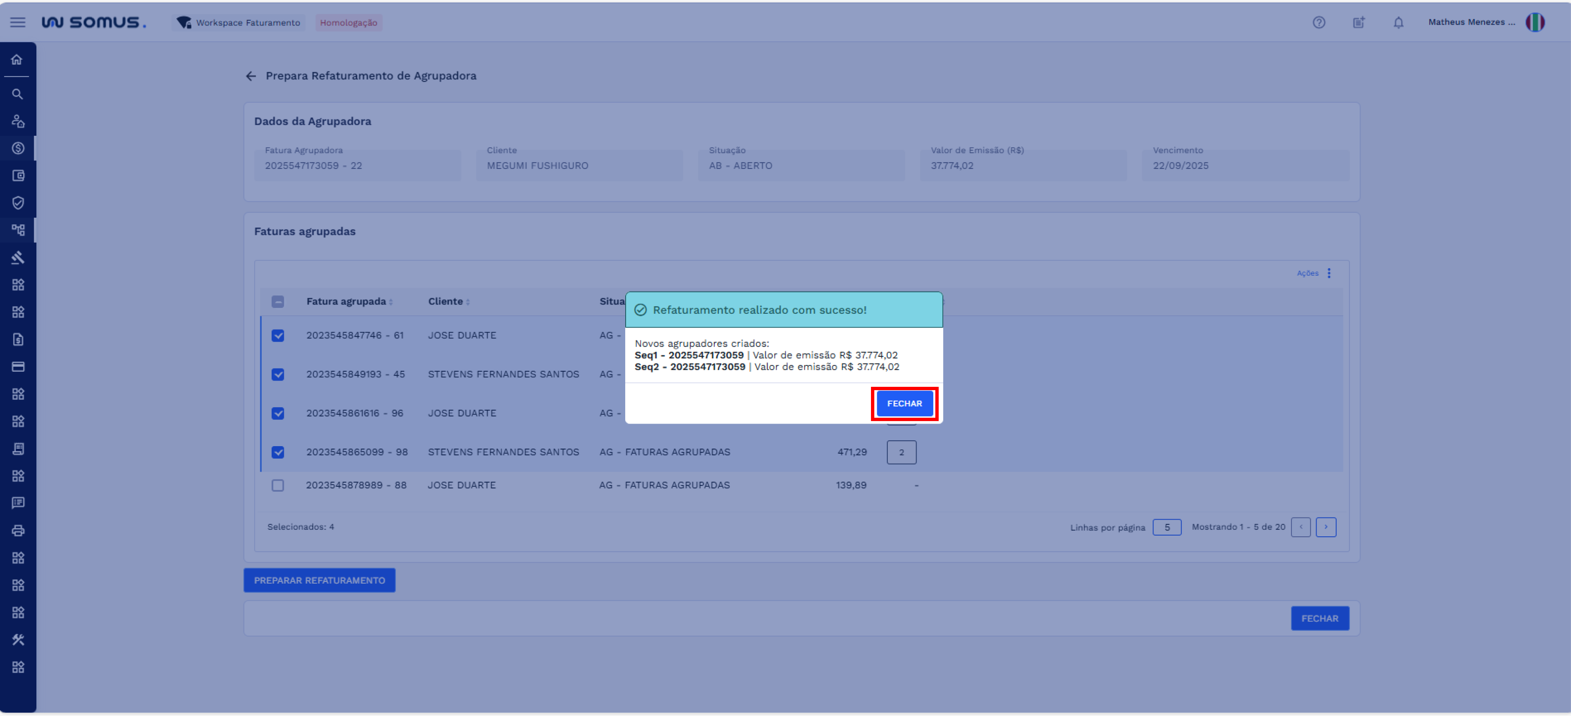The width and height of the screenshot is (1571, 716).
Task: Click the gavel icon in the sidebar
Action: pyautogui.click(x=18, y=258)
